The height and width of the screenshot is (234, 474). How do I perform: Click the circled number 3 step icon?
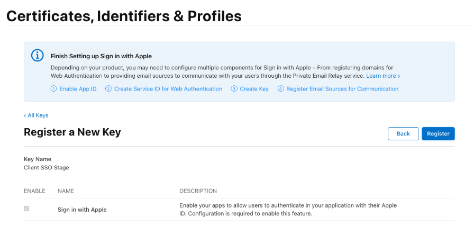click(x=234, y=89)
